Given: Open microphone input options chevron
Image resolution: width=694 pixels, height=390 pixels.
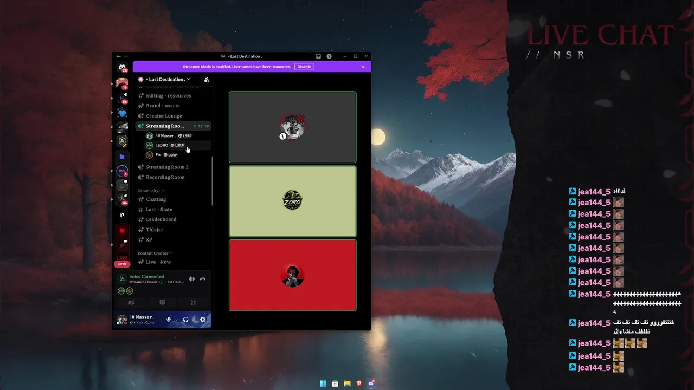Looking at the screenshot, I should 176,320.
